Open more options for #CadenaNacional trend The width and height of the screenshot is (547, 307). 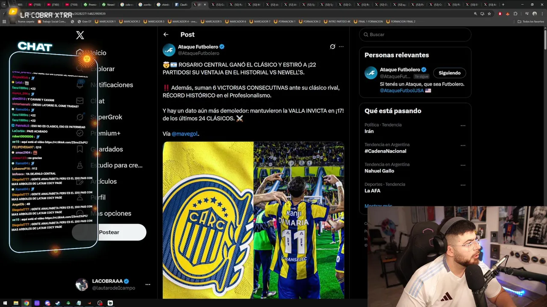[463, 145]
